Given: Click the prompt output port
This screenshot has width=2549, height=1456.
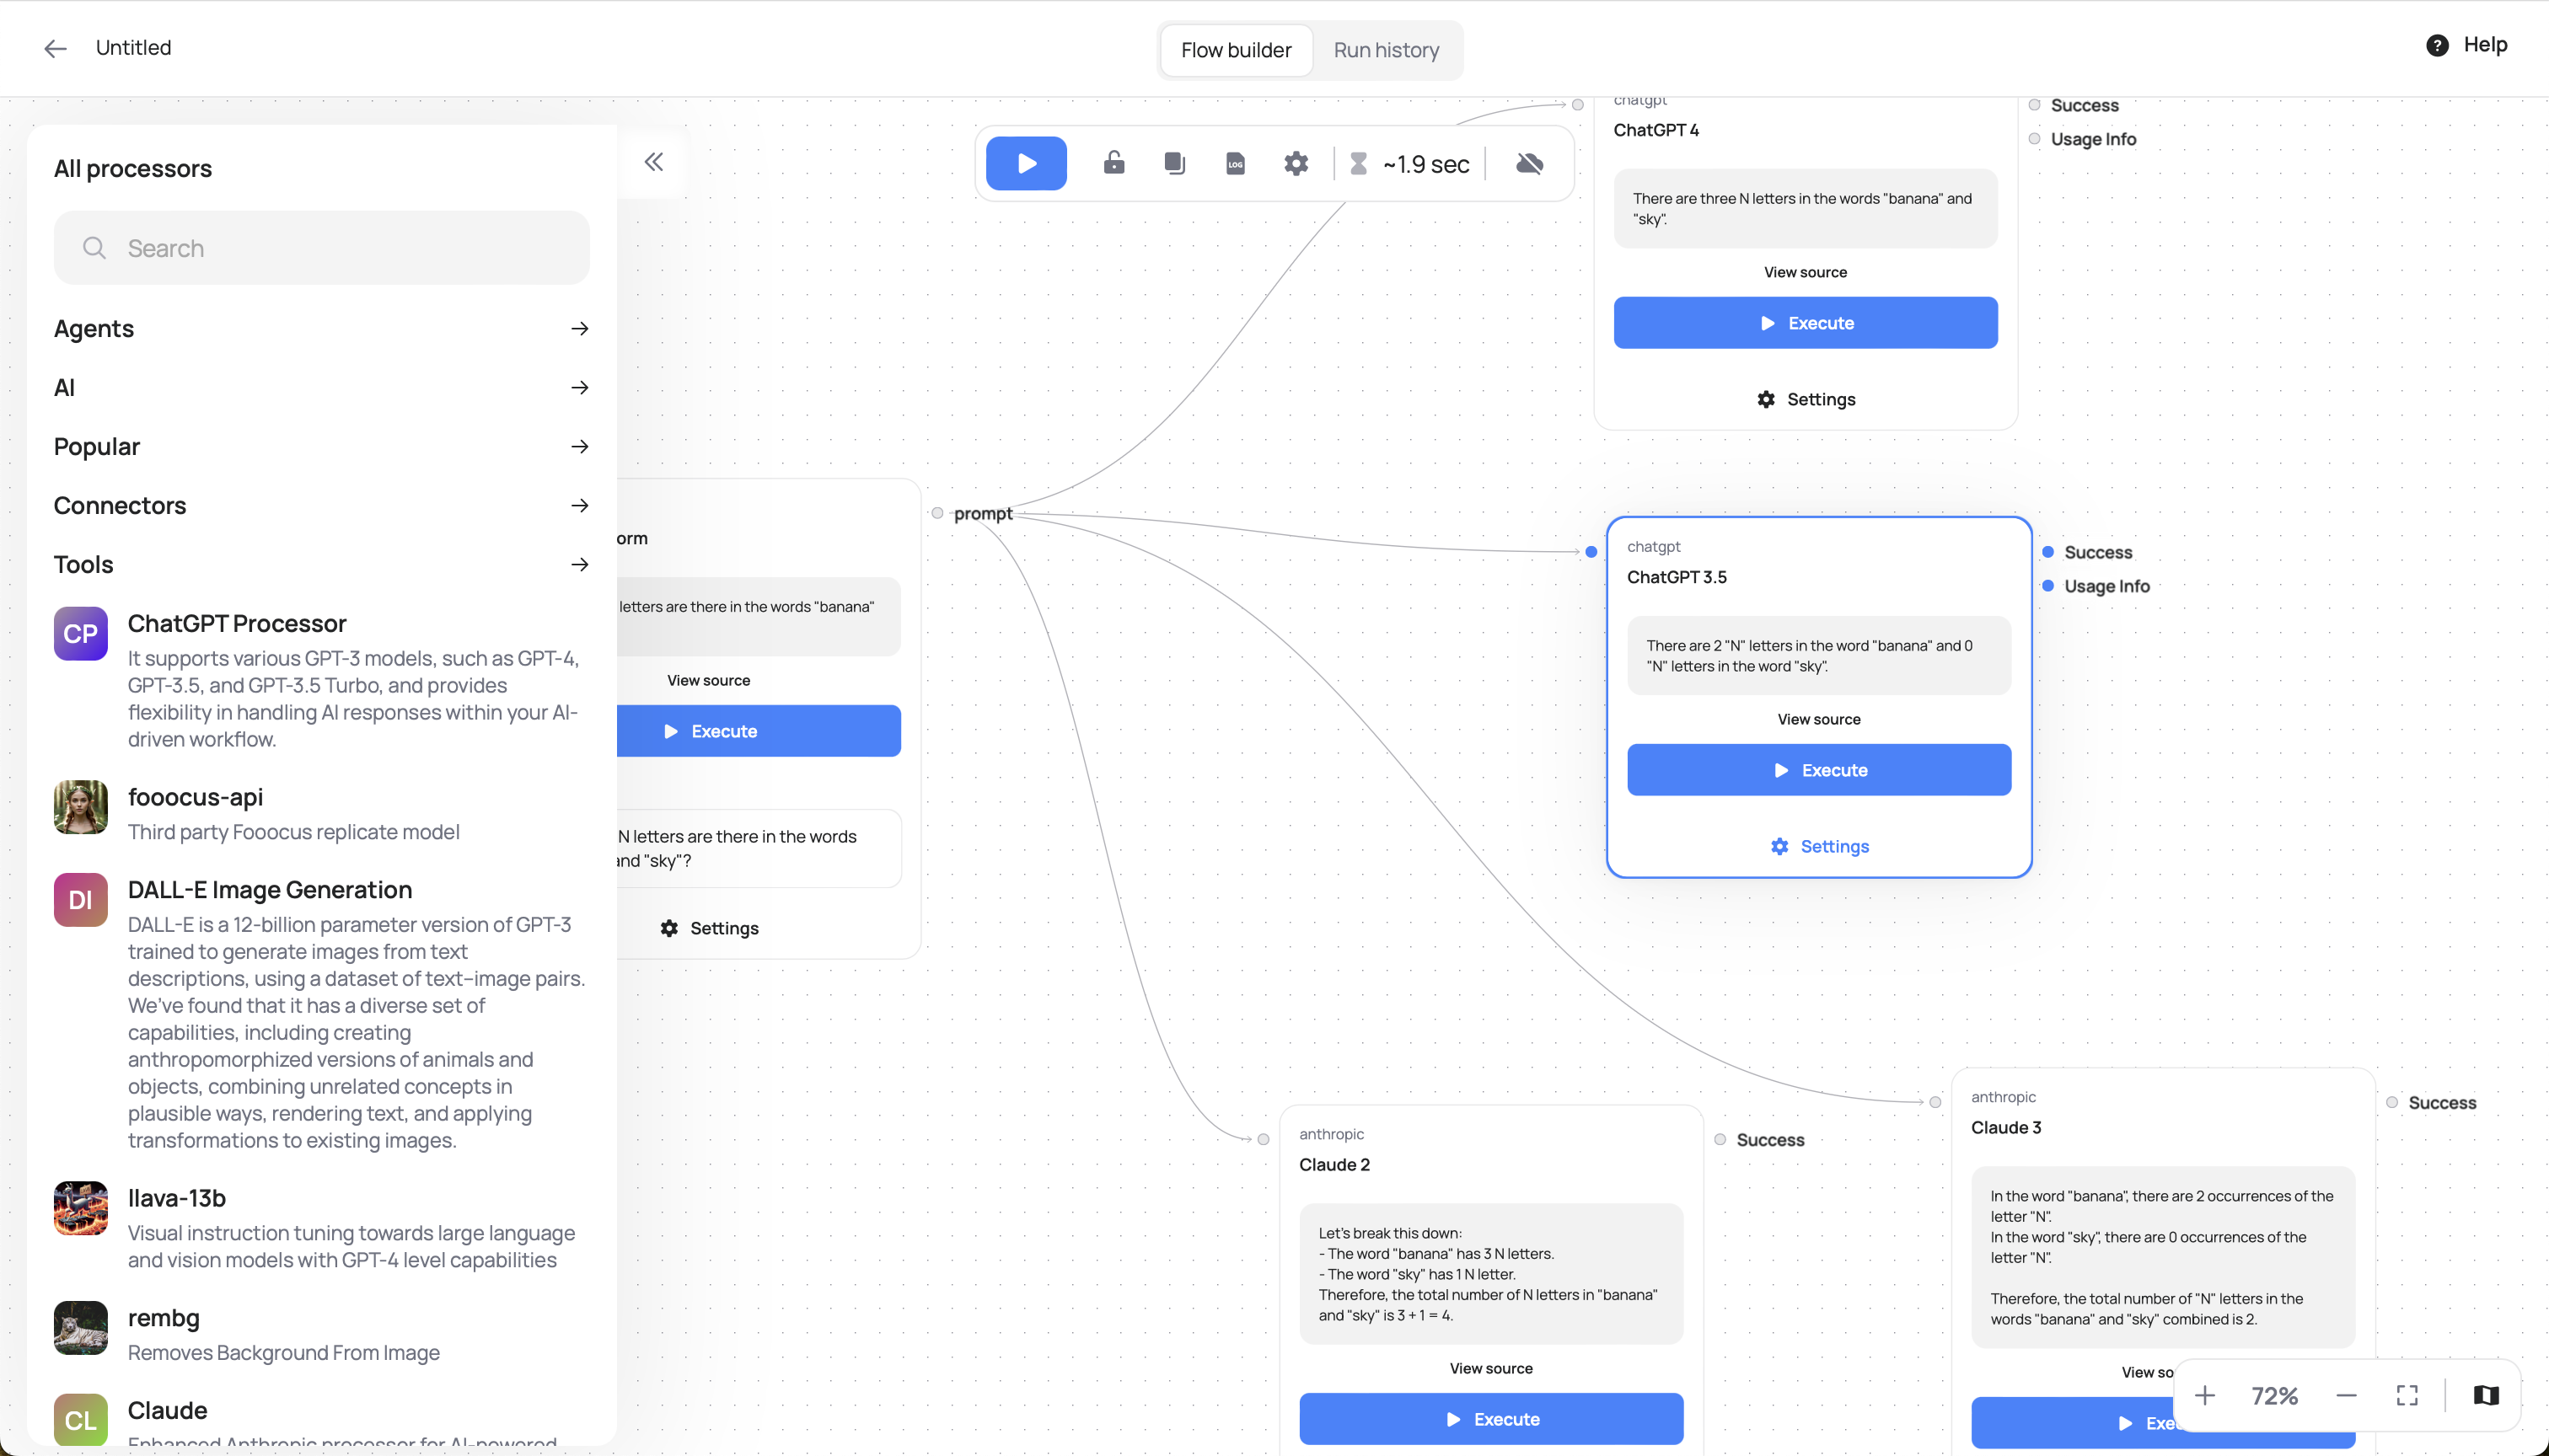Looking at the screenshot, I should coord(937,513).
